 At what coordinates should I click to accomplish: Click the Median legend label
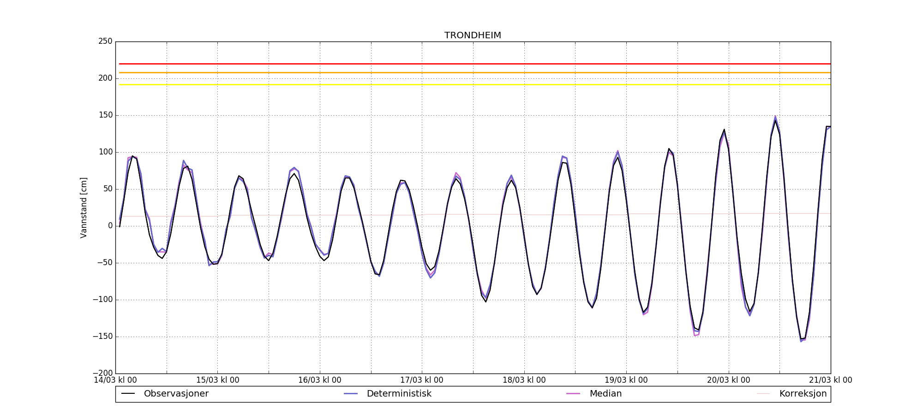[605, 394]
